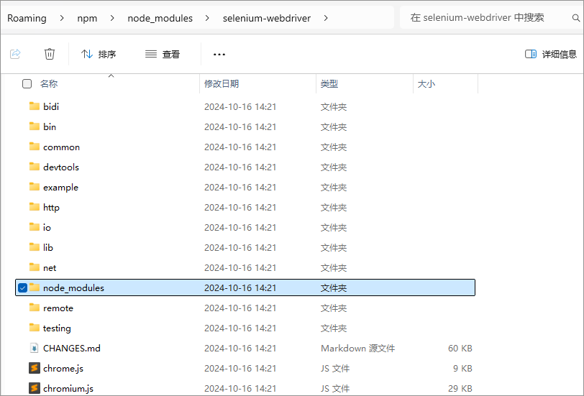Select the io folder icon
The width and height of the screenshot is (584, 396).
pyautogui.click(x=35, y=227)
